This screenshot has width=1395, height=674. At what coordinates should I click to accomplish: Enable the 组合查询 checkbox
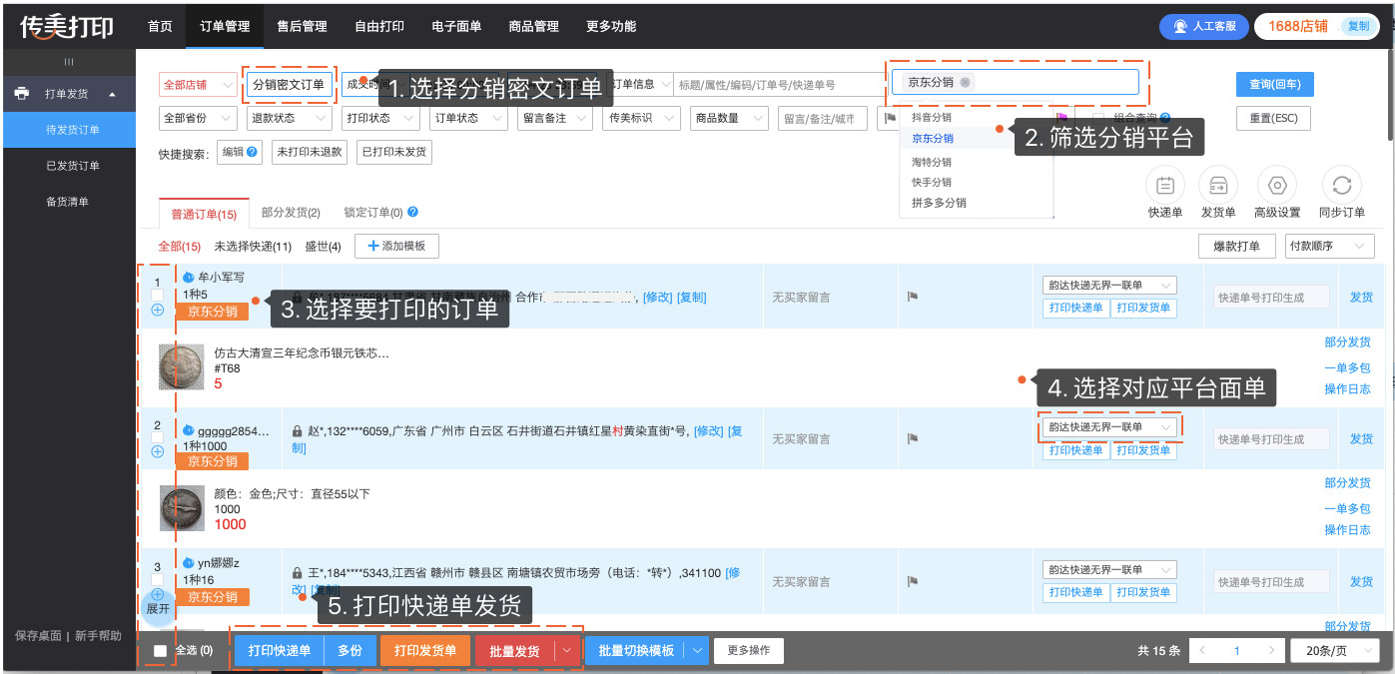click(x=1098, y=118)
